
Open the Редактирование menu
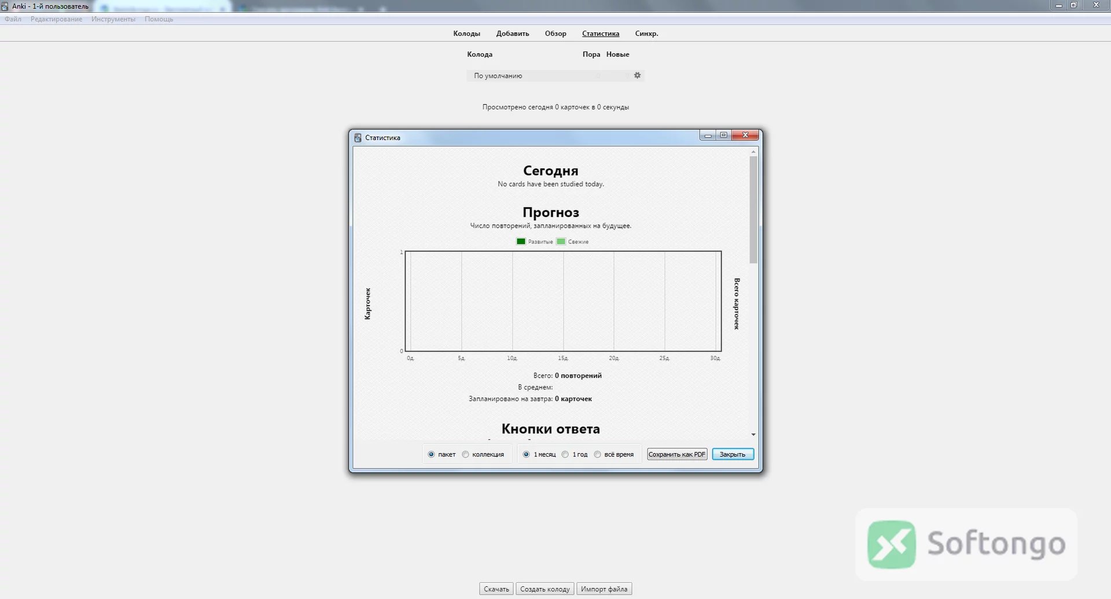56,19
